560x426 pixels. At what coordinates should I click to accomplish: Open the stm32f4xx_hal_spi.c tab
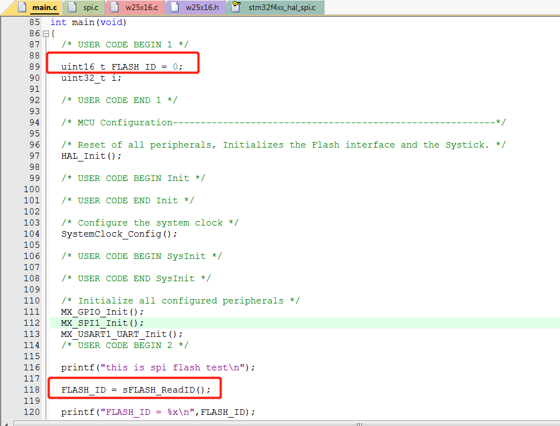click(x=276, y=7)
